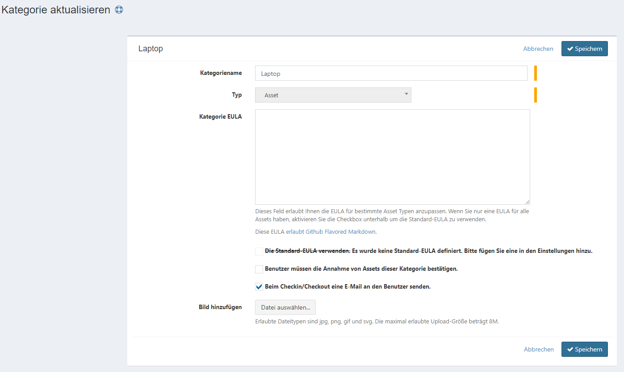This screenshot has width=624, height=372.
Task: Enable the Annahme von Assets bestätigen checkbox
Action: coord(259,269)
